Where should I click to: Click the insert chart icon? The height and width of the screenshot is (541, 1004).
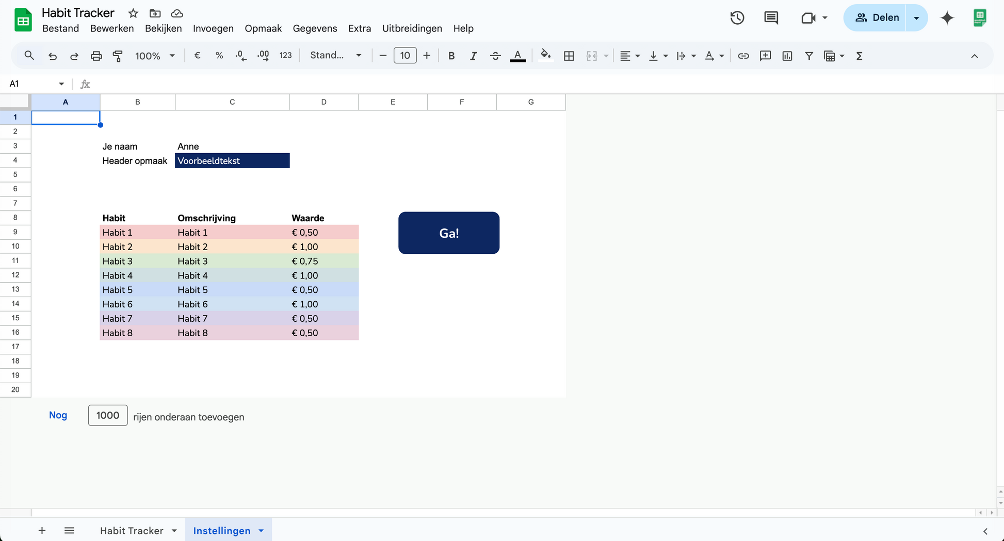[787, 56]
